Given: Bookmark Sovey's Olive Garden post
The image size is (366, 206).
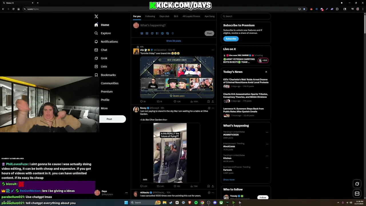Looking at the screenshot, I should click(x=208, y=186).
